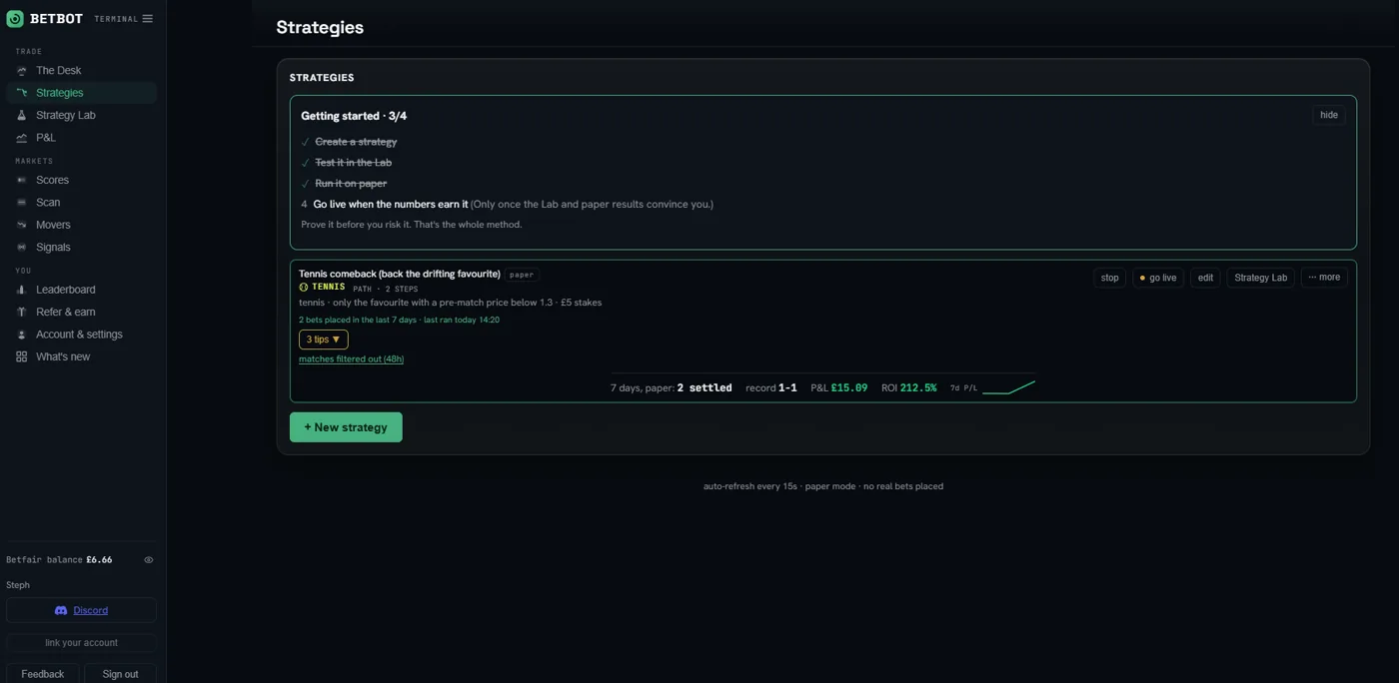Click the Strategies sidebar icon

point(21,93)
